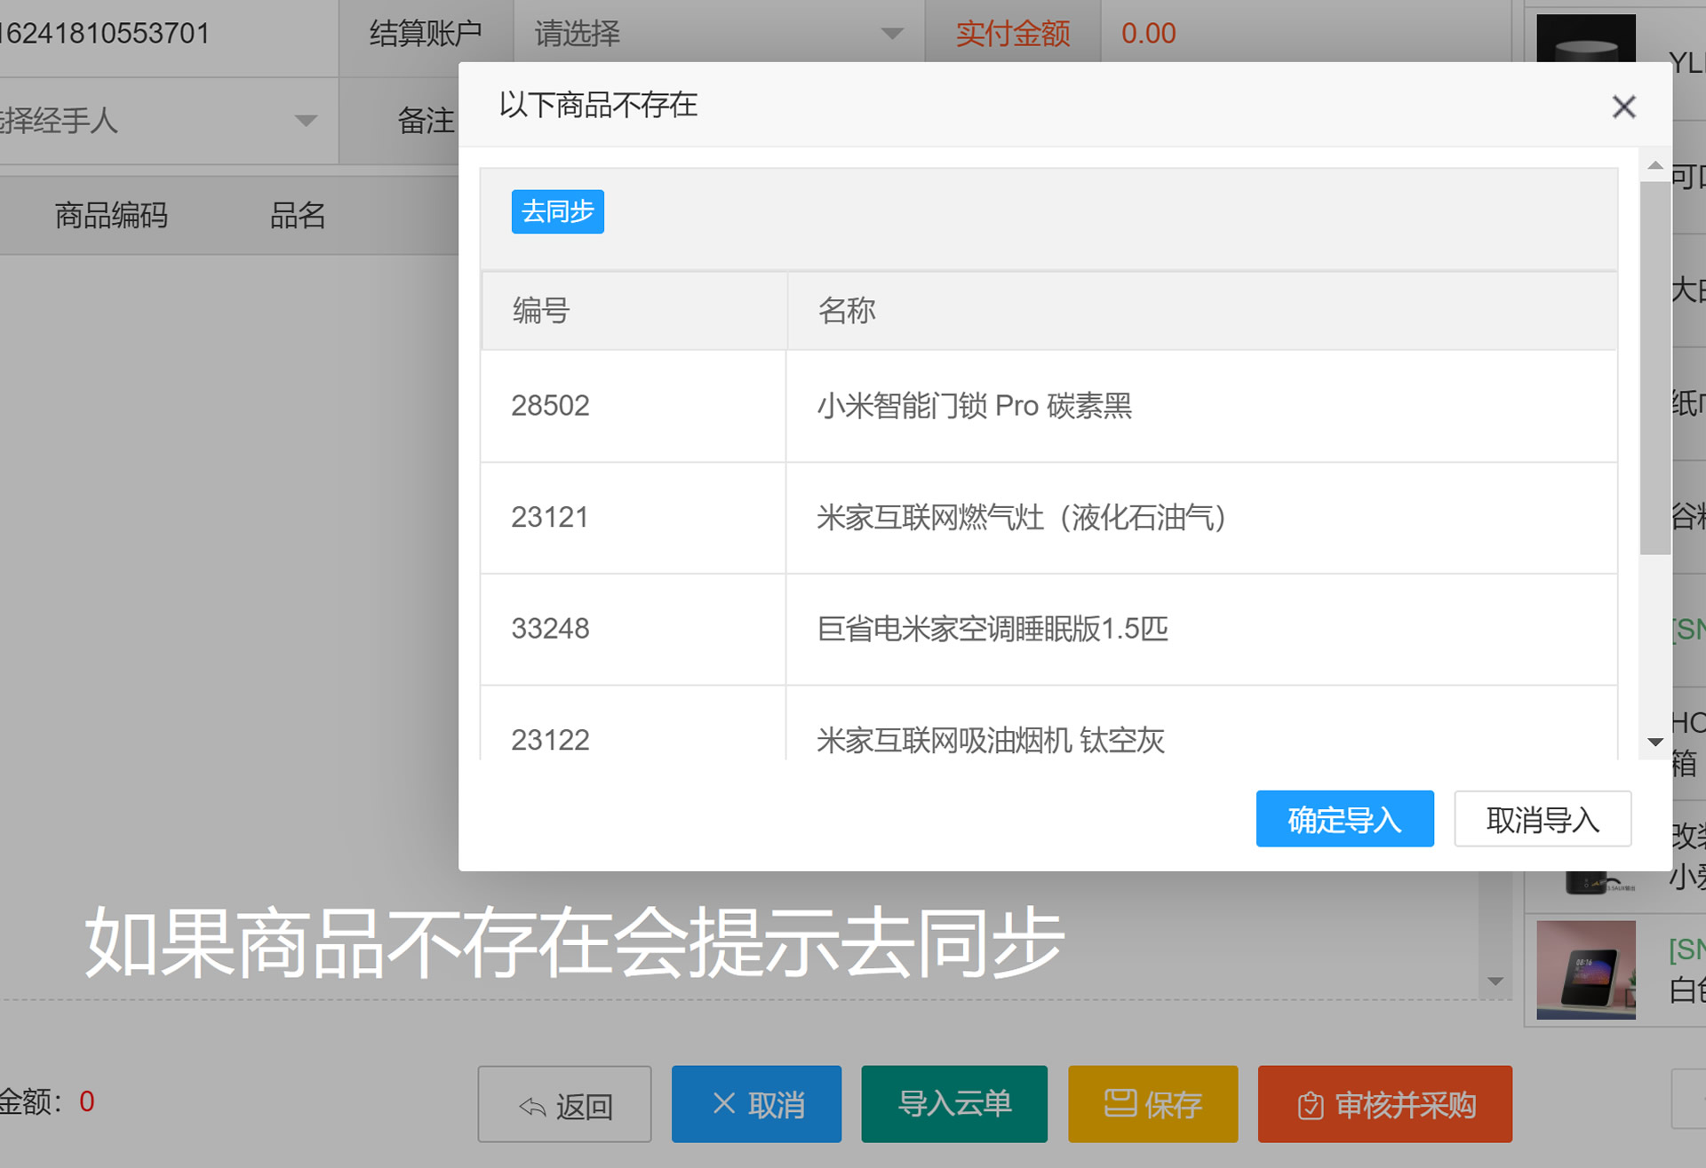Image resolution: width=1706 pixels, height=1168 pixels.
Task: Confirm import with 确定导入
Action: [x=1344, y=818]
